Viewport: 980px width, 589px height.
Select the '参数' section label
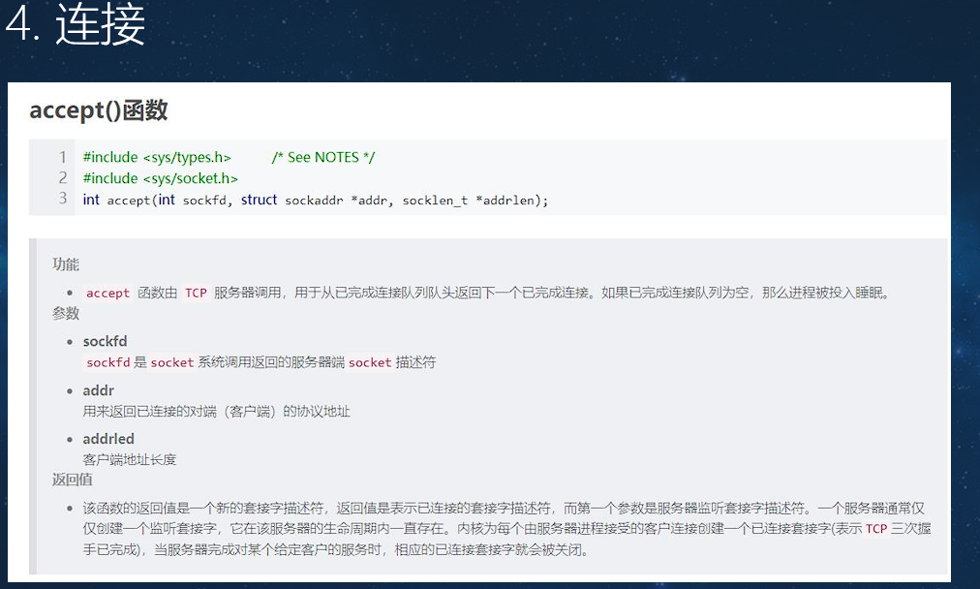coord(66,313)
